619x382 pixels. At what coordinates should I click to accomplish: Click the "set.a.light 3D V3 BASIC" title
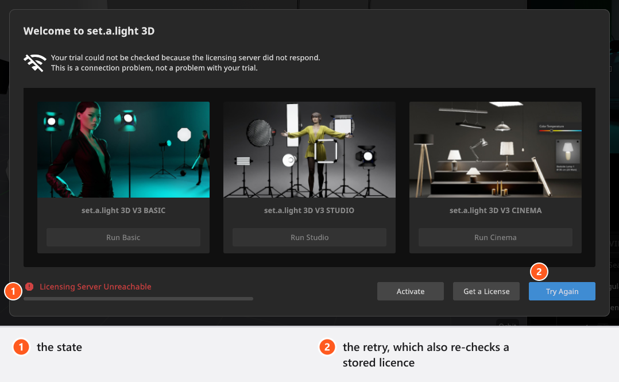tap(123, 211)
